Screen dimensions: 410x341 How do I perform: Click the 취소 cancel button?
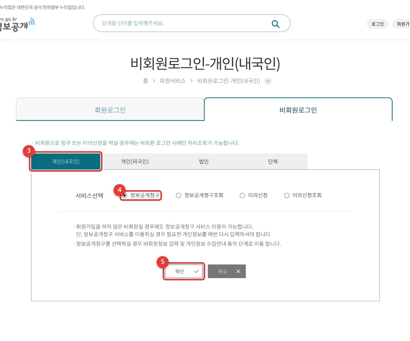[227, 271]
